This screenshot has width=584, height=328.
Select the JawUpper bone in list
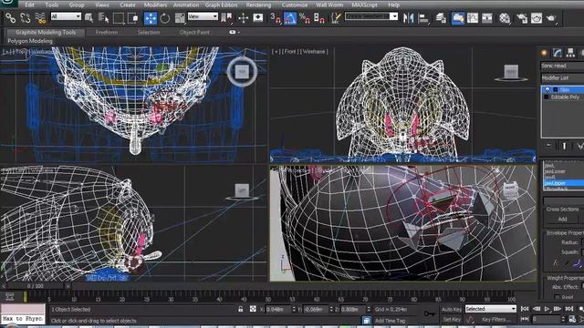[564, 183]
